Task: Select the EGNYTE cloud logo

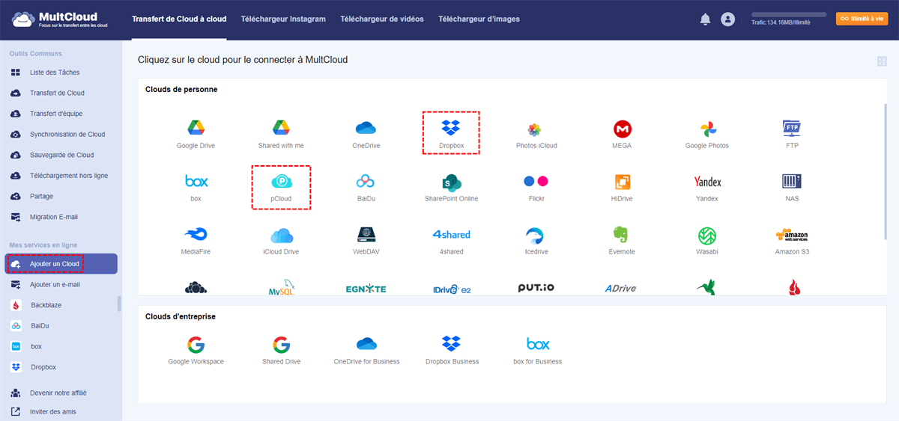Action: tap(366, 289)
